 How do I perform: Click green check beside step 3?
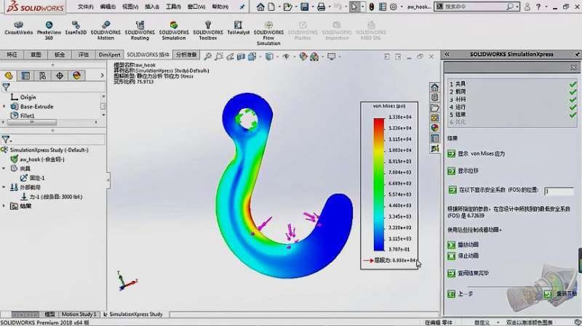click(x=573, y=99)
